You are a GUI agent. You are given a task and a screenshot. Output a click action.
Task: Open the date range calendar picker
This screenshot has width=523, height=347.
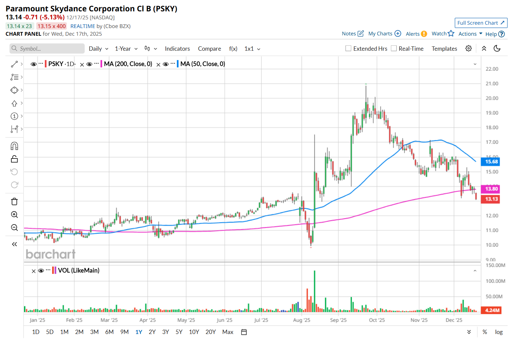244,332
